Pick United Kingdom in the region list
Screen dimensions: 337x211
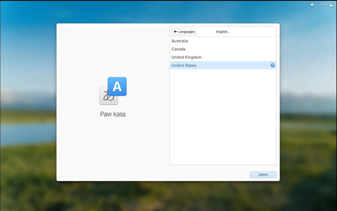pos(186,57)
